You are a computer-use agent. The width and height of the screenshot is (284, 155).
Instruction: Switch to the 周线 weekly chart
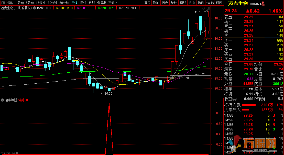pos(83,3)
